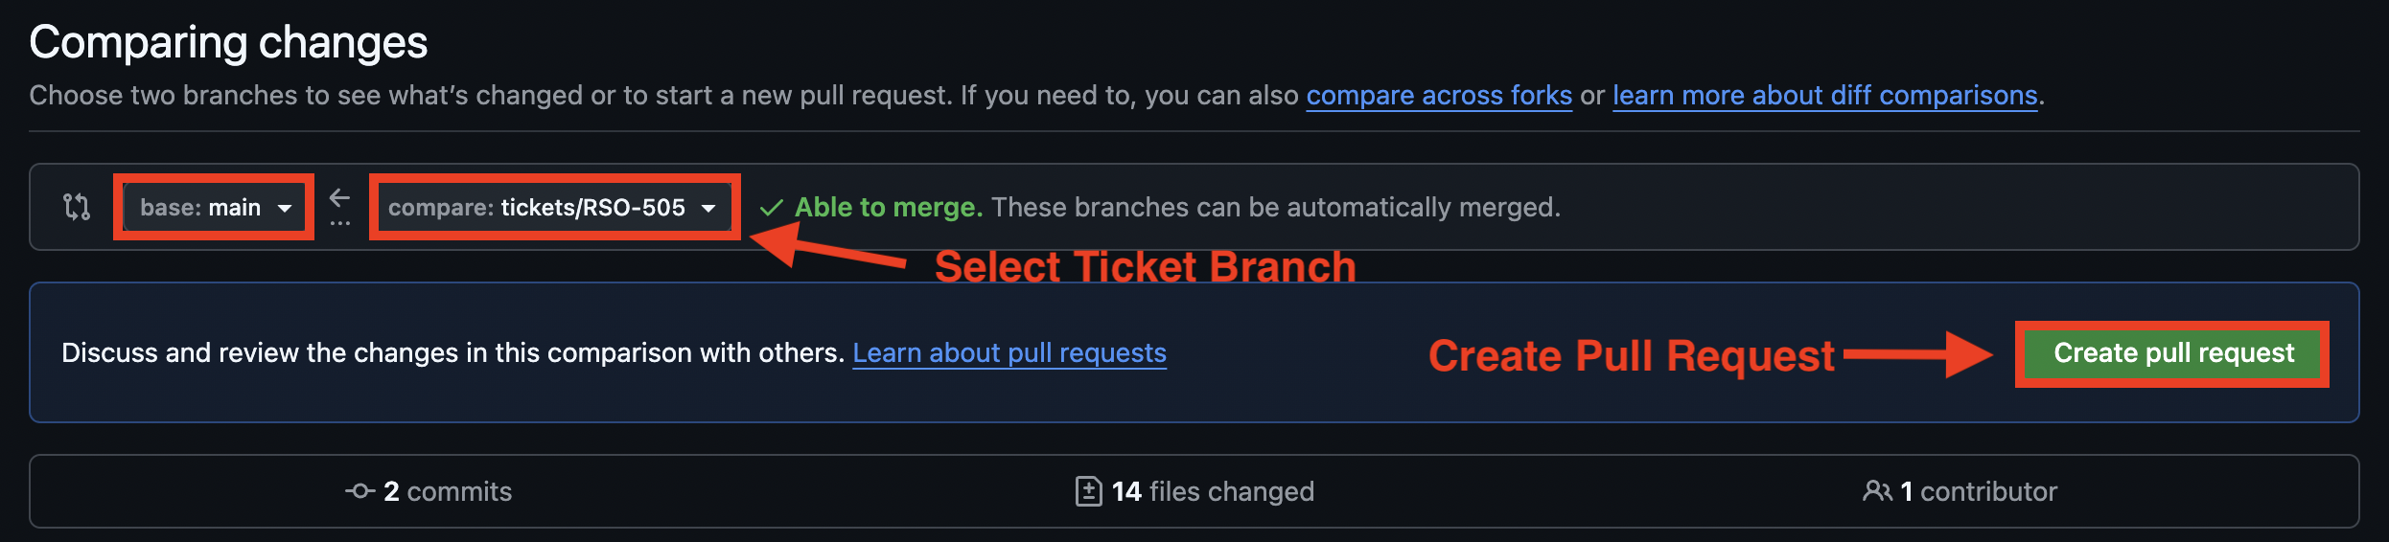Click the green Able to merge checkmark
This screenshot has height=542, width=2389.
[x=772, y=208]
